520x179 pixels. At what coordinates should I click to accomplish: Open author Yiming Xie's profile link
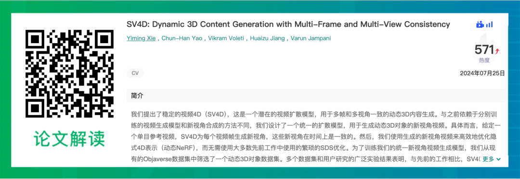click(x=141, y=38)
